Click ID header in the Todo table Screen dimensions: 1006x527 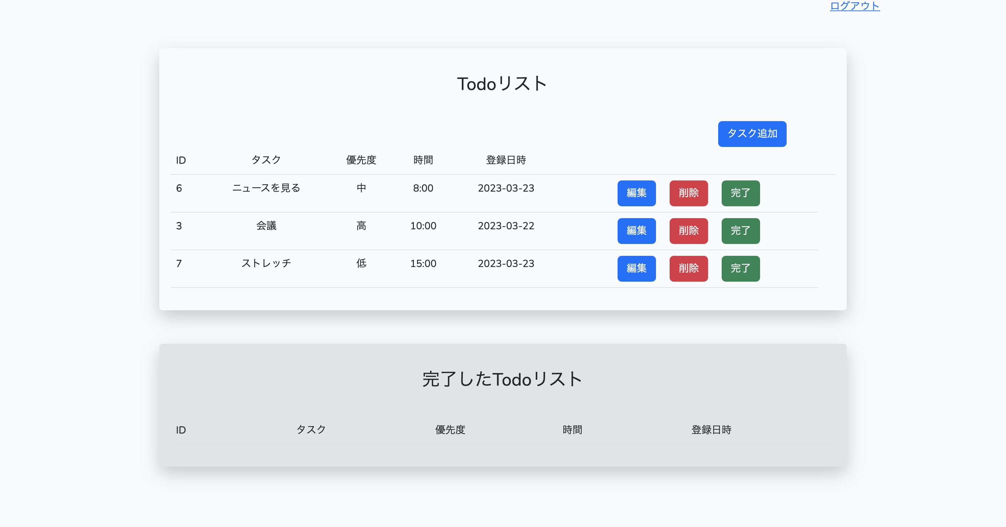pos(181,160)
